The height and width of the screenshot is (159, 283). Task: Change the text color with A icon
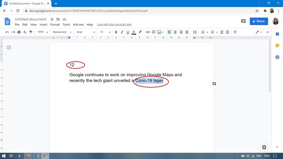point(134,32)
